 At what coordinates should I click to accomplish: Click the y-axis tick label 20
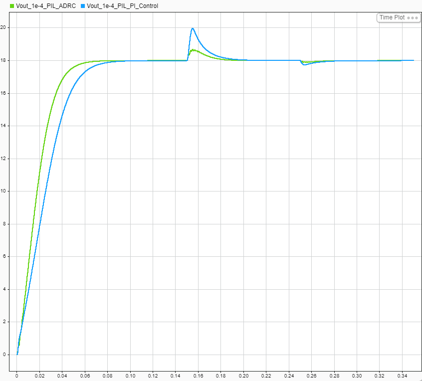3,27
